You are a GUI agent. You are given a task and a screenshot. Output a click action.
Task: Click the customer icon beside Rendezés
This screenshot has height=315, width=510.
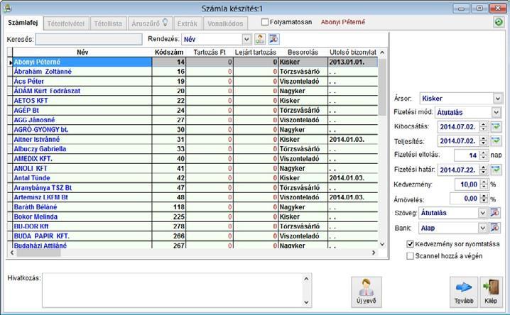259,39
